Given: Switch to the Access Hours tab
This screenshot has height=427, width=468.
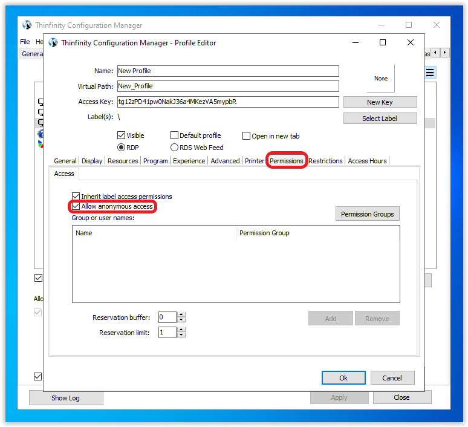Looking at the screenshot, I should tap(367, 161).
